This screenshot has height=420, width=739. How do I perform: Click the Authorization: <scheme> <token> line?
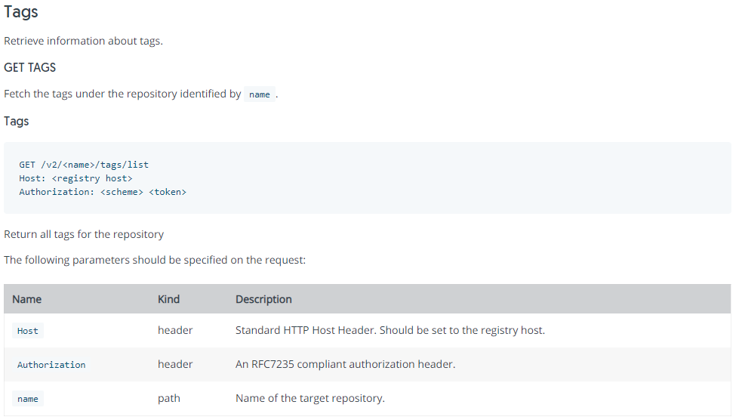pos(103,192)
